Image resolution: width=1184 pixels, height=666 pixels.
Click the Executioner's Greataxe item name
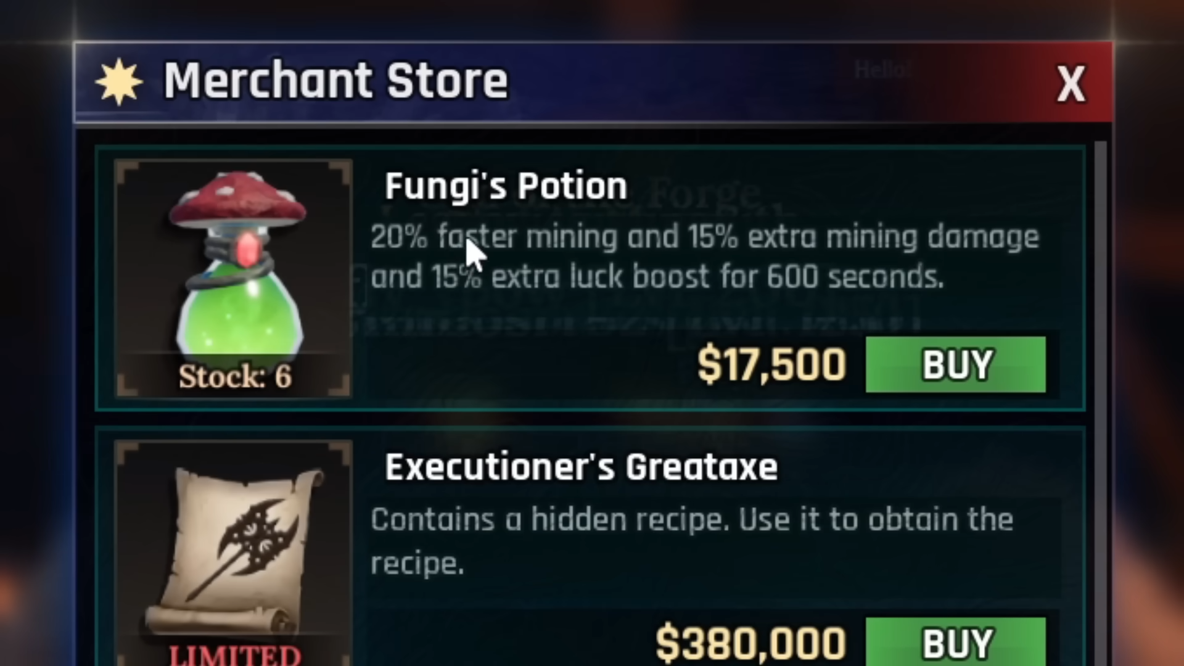pyautogui.click(x=581, y=467)
